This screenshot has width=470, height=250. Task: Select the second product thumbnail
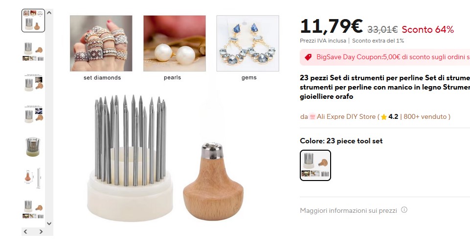[33, 51]
